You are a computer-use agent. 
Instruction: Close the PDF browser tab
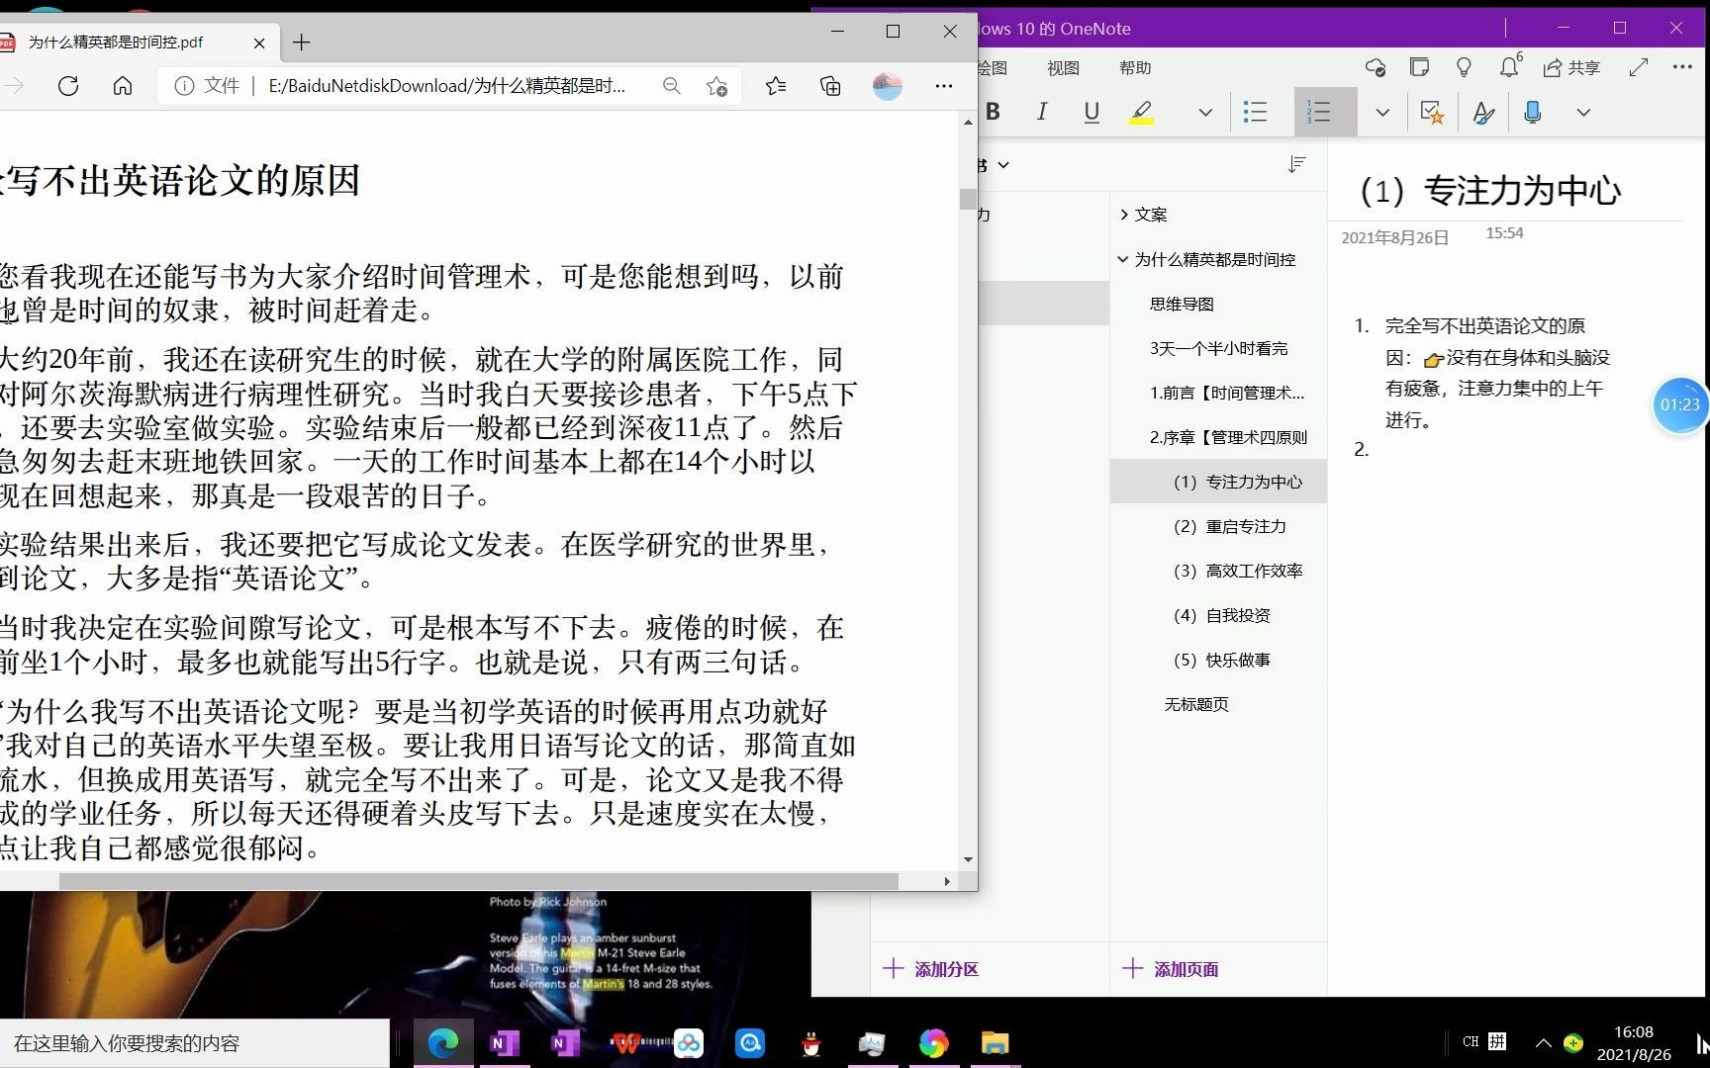259,43
